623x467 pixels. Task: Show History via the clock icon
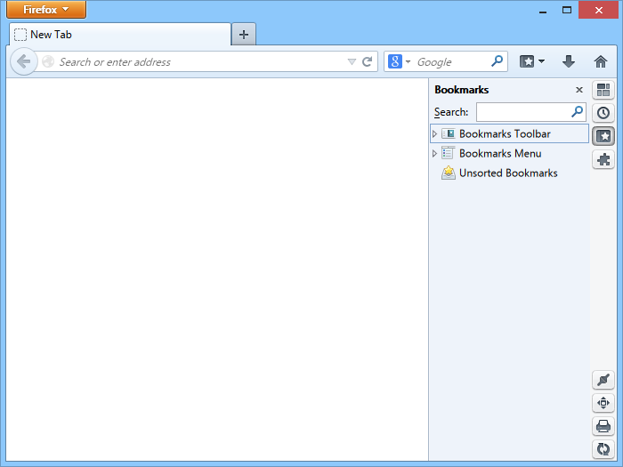tap(603, 113)
